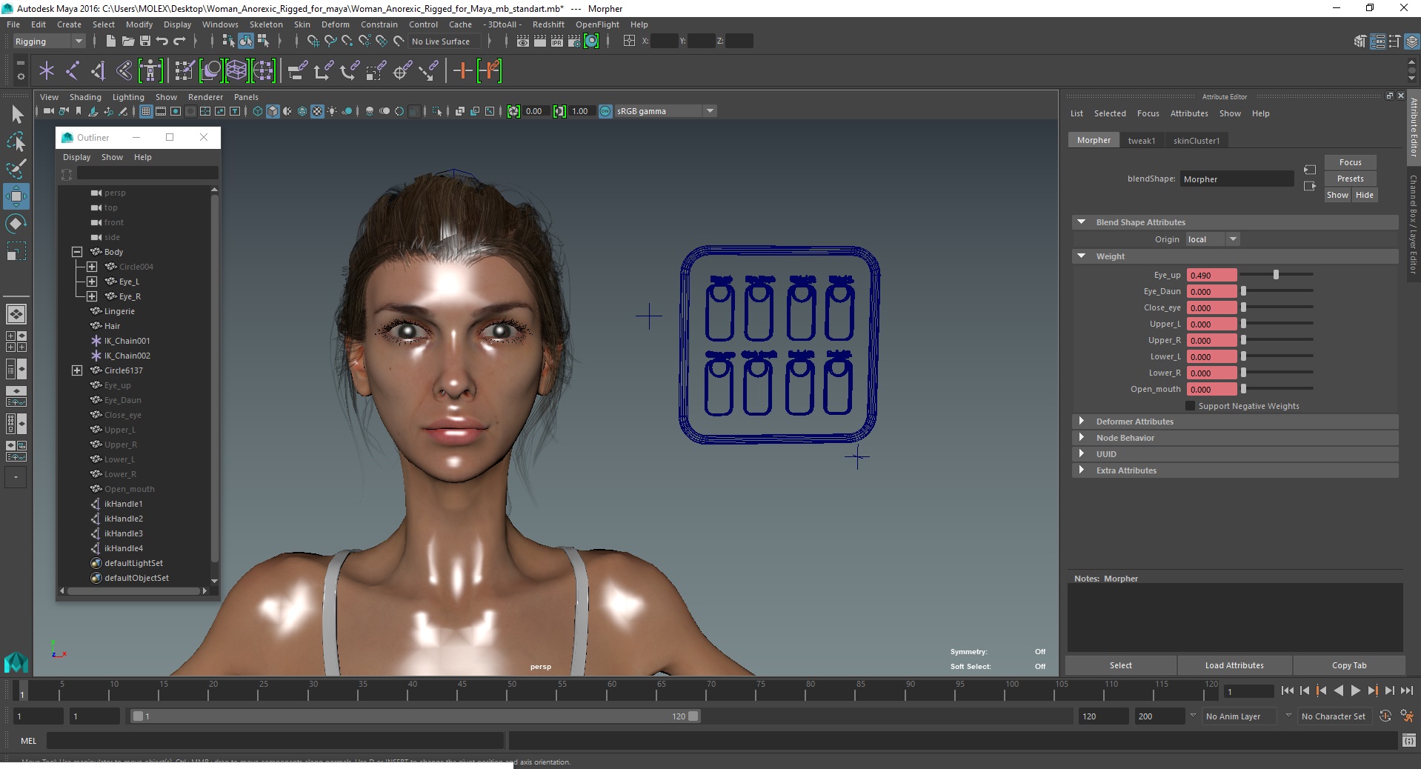Select the Create Locator shelf icon

click(47, 70)
